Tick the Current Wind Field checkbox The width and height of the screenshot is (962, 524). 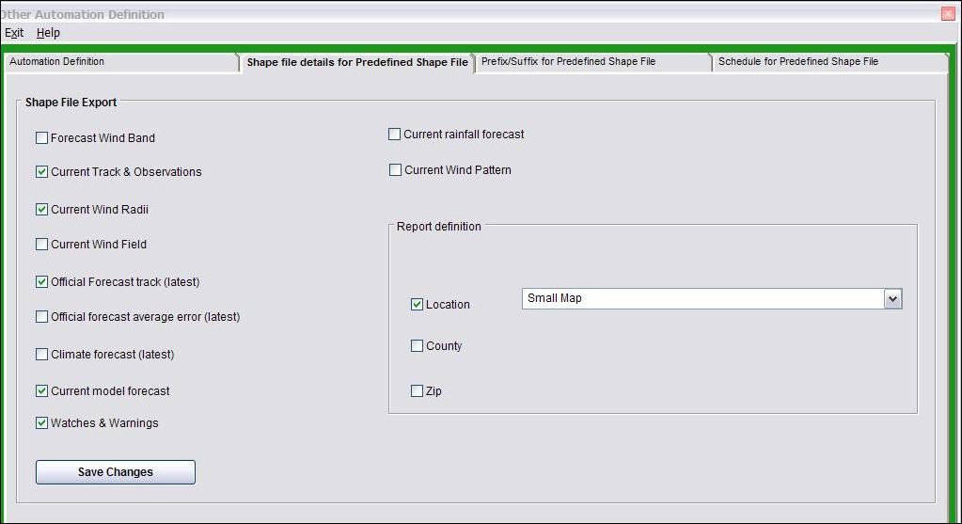[41, 245]
